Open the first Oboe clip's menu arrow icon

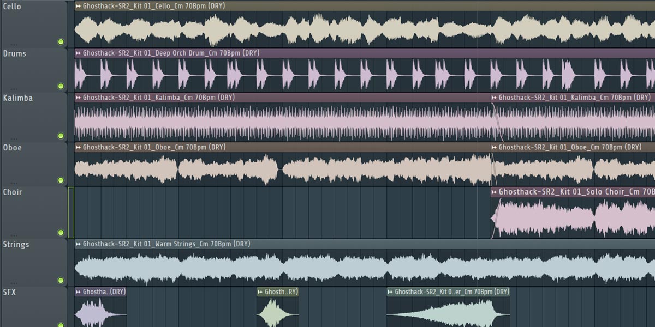point(79,147)
